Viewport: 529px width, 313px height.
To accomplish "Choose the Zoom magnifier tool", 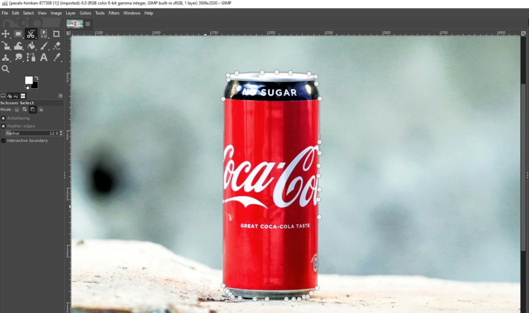I will pyautogui.click(x=6, y=69).
